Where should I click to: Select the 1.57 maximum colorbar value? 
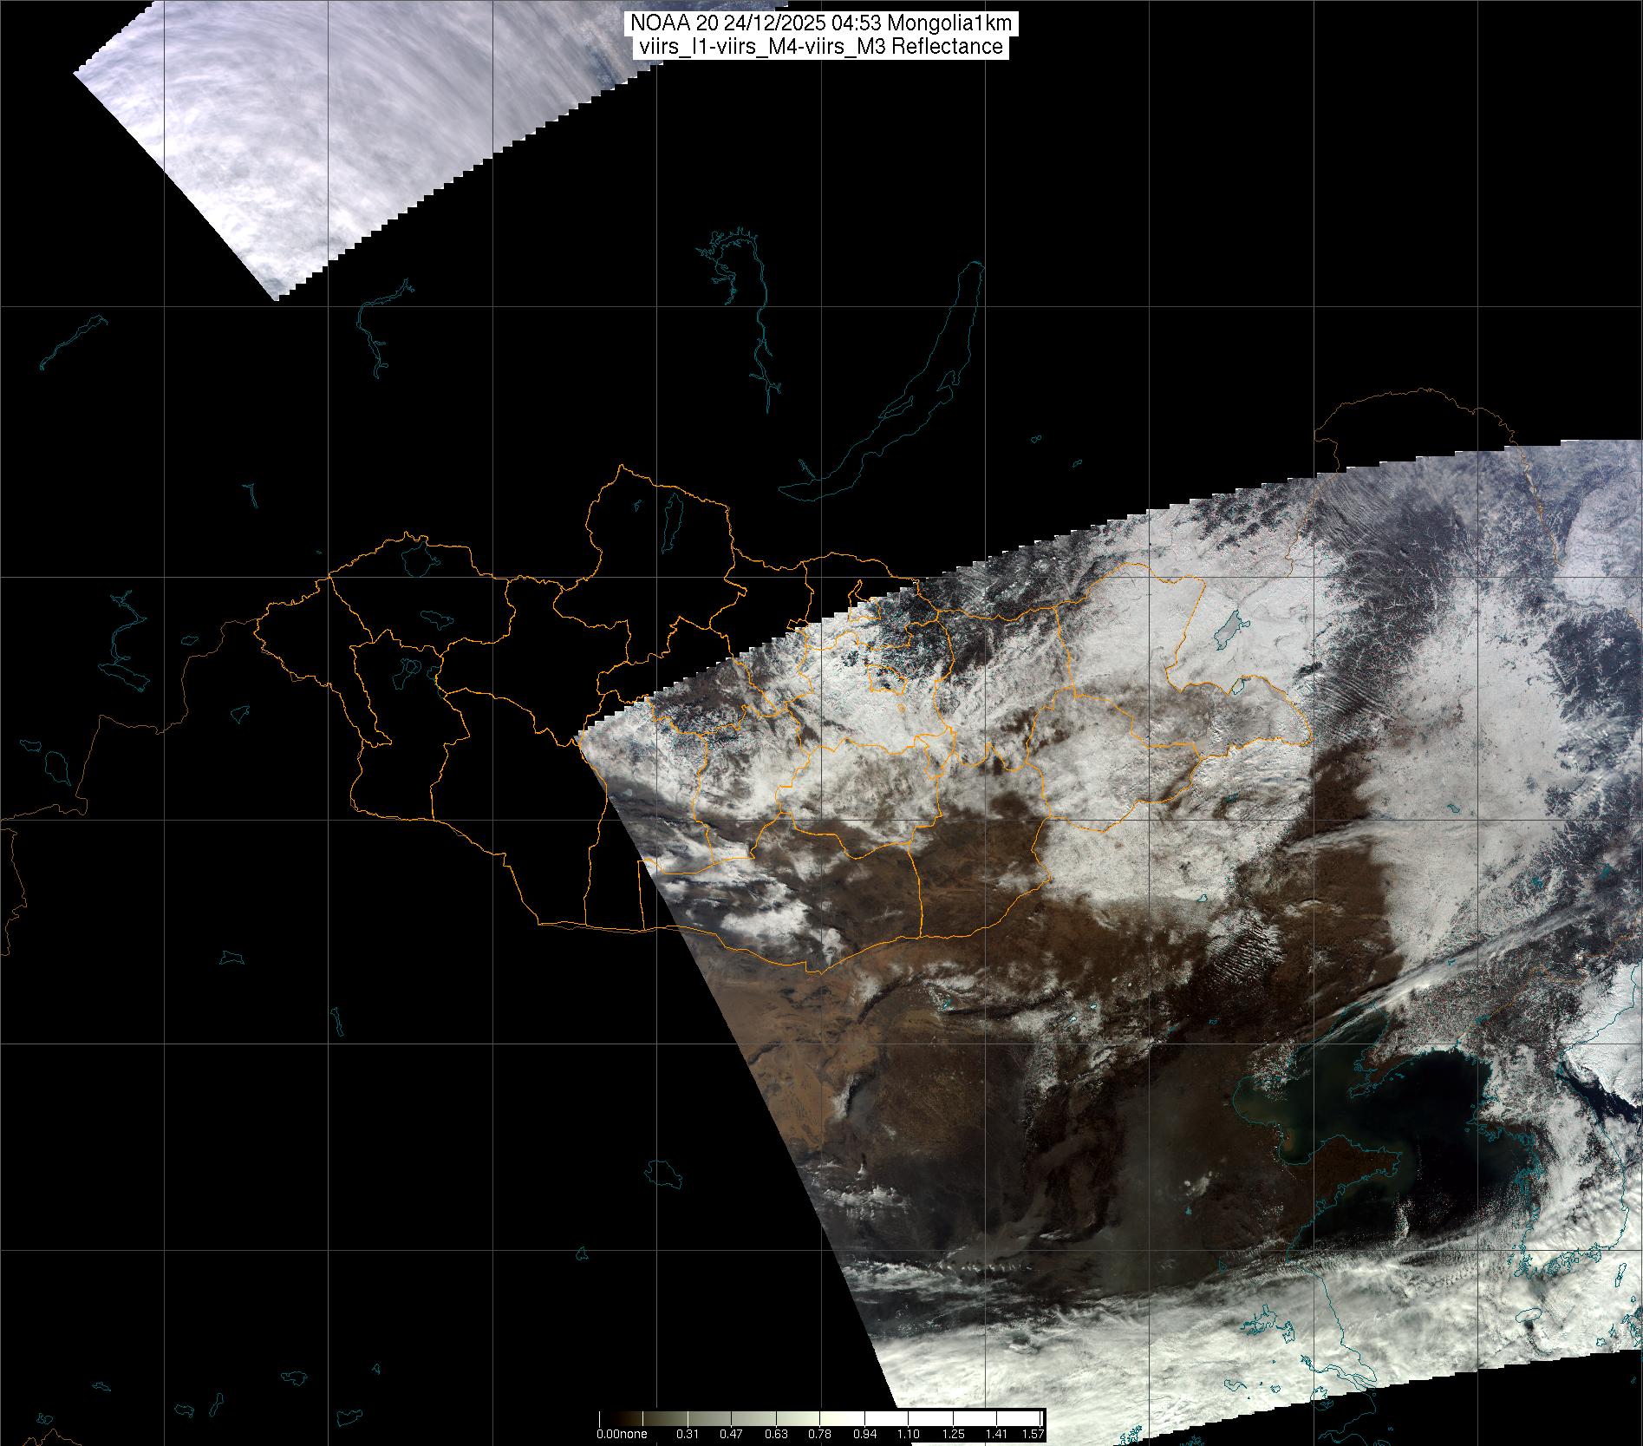coord(1032,1434)
